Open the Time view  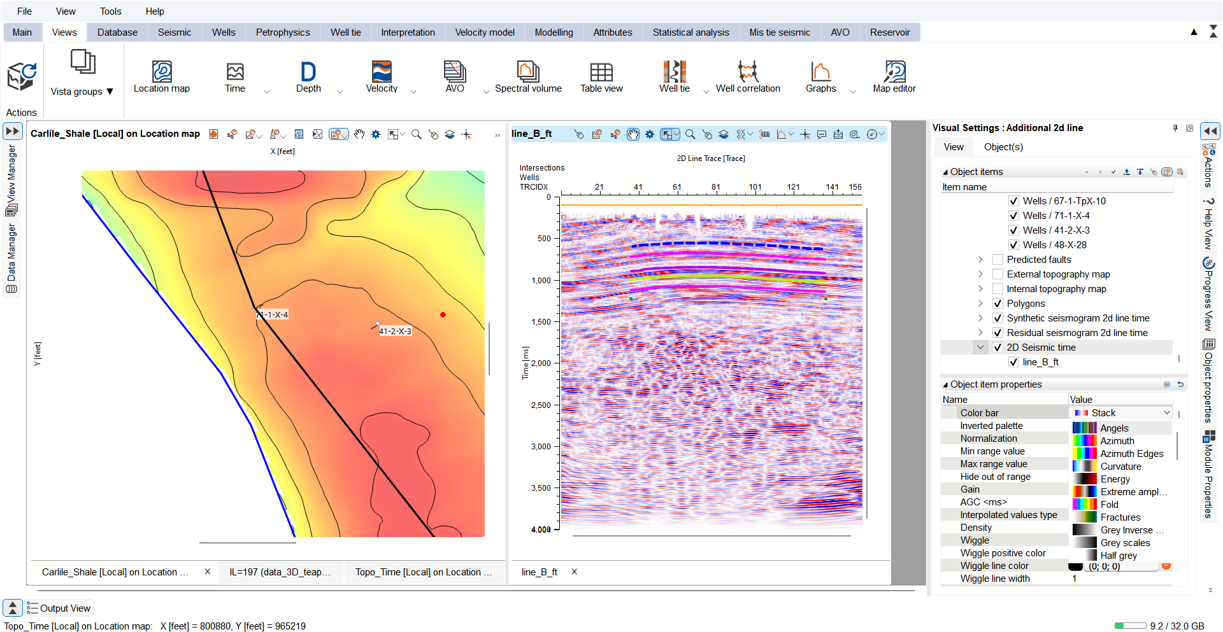click(235, 77)
